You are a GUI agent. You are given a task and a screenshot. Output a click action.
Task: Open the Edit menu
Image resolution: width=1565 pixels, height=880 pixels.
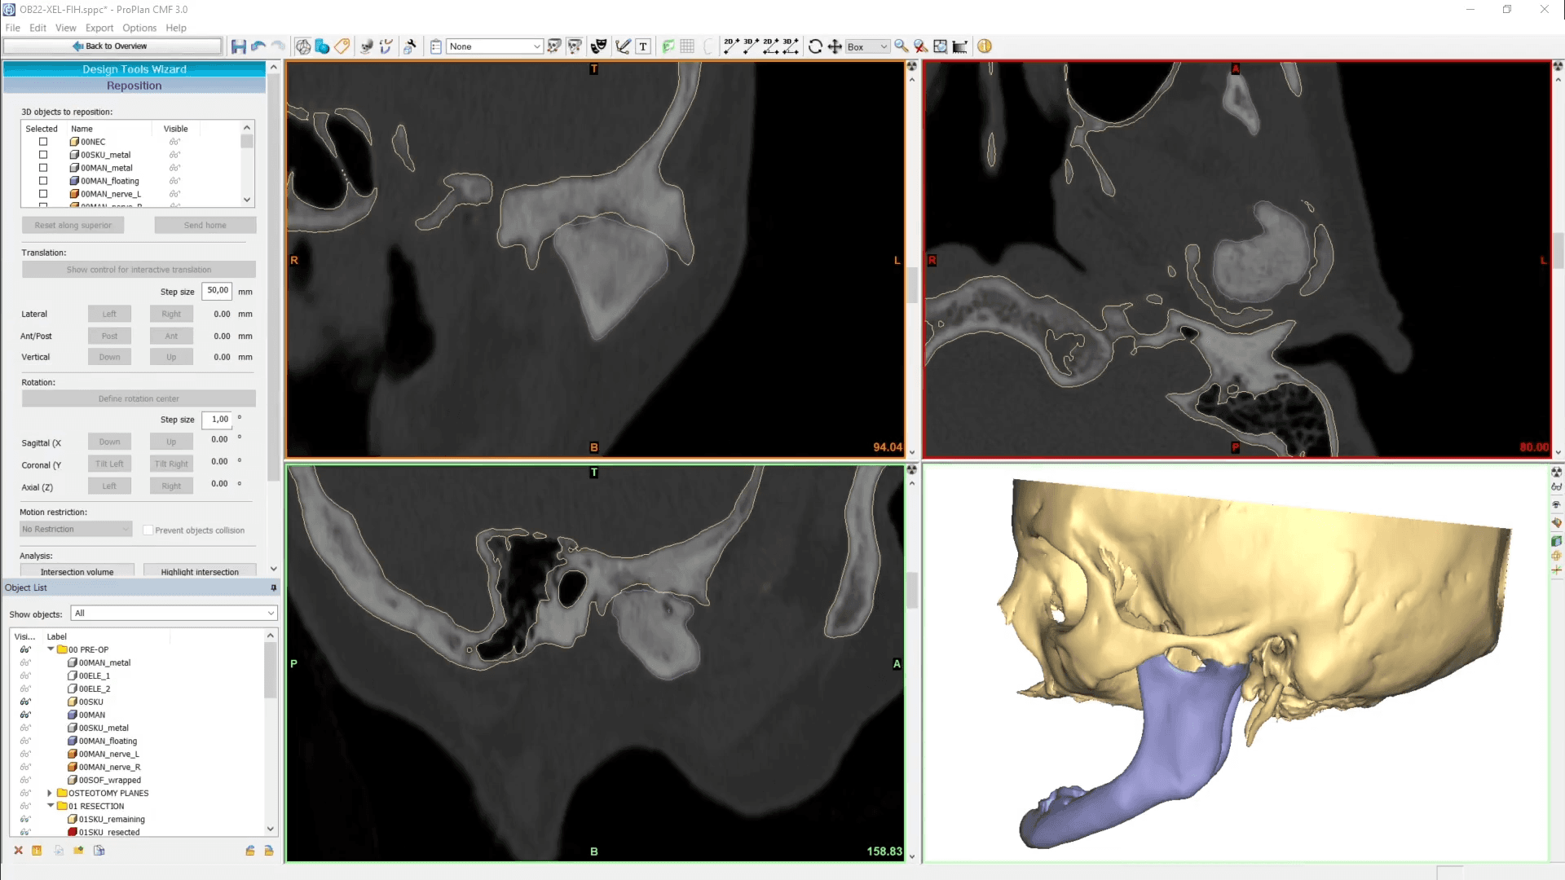coord(37,28)
